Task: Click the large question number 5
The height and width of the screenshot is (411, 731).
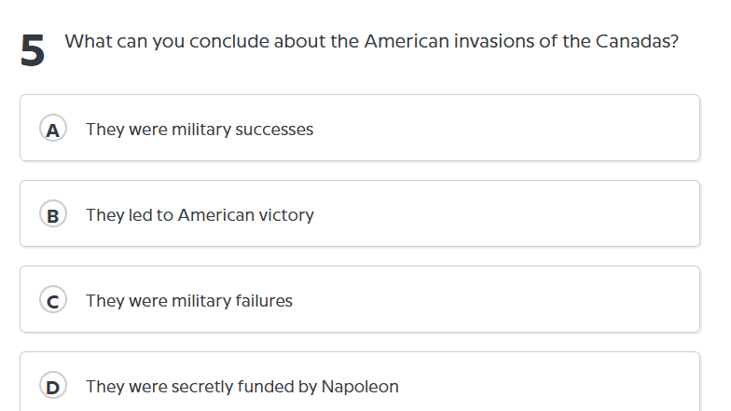Action: click(33, 52)
